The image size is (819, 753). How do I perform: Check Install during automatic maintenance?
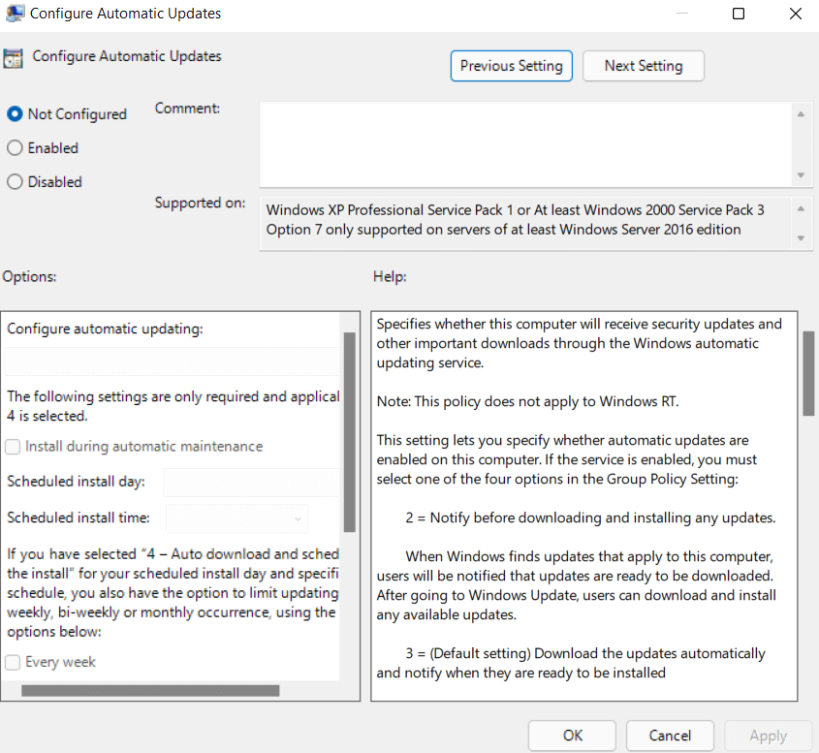[x=14, y=447]
